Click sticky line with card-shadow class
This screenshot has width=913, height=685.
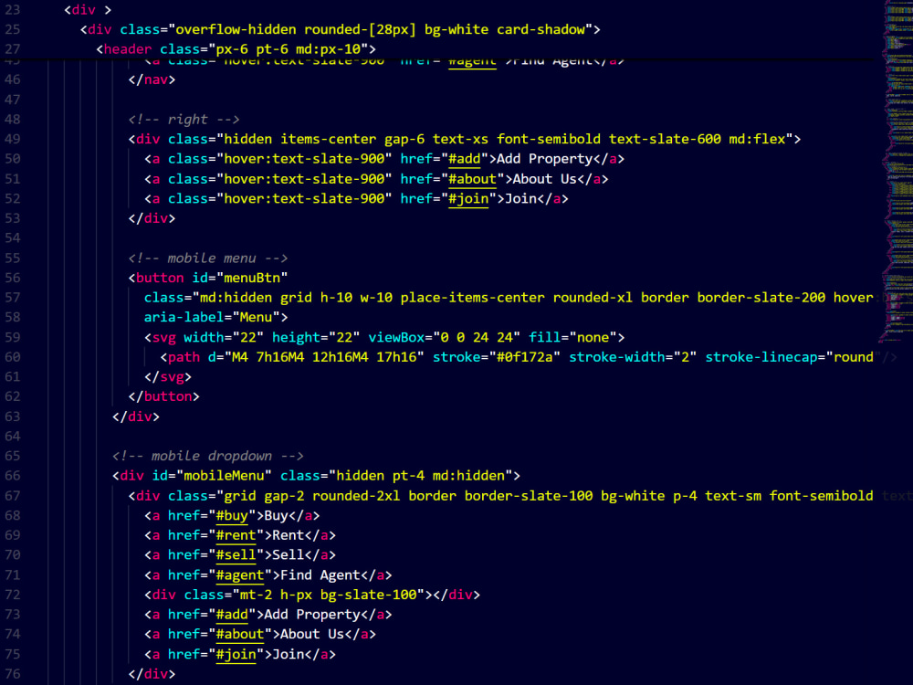[340, 29]
